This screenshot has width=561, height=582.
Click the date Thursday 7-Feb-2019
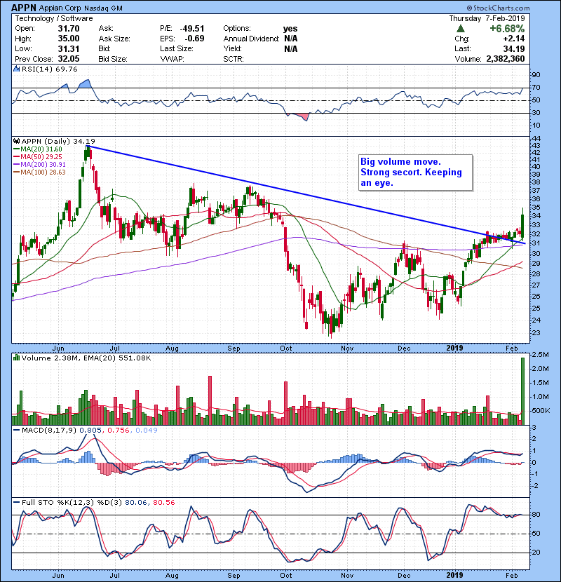(x=487, y=18)
